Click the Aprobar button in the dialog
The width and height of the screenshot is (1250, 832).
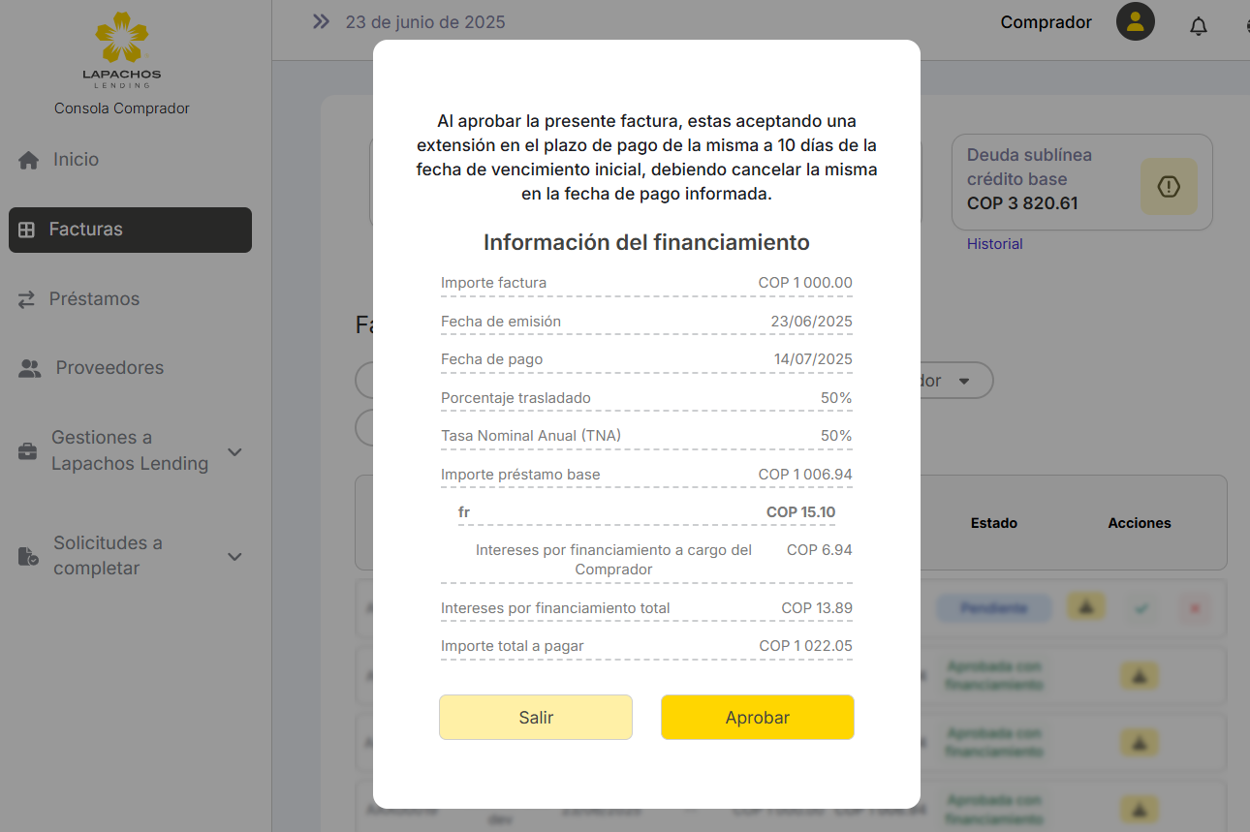[757, 718]
